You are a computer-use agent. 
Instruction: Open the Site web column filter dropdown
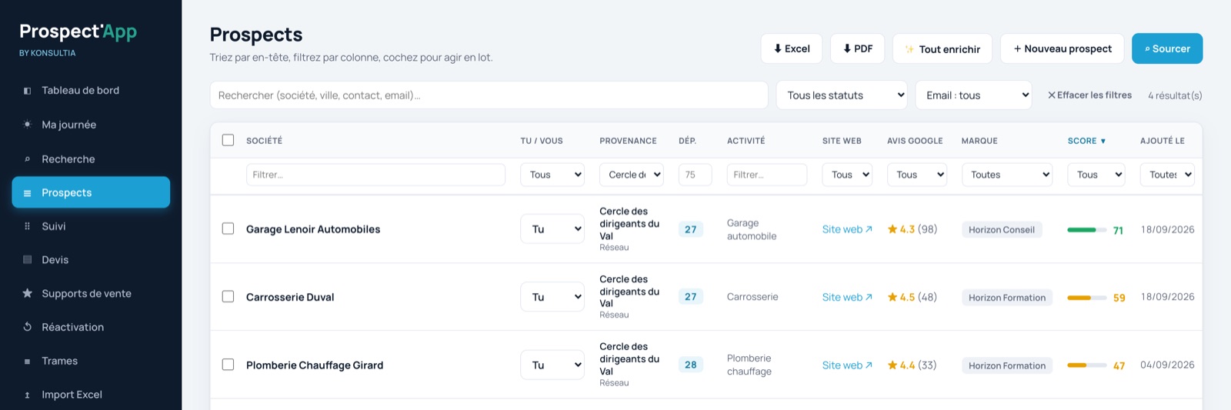pyautogui.click(x=847, y=175)
